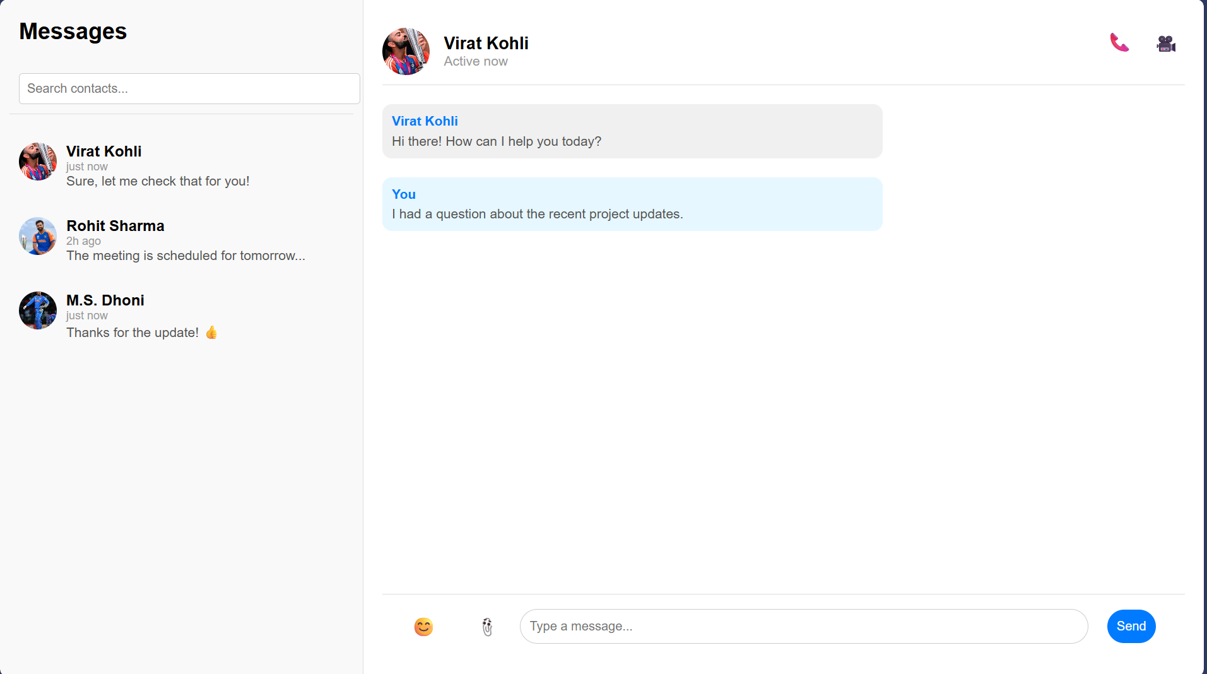This screenshot has width=1207, height=674.
Task: Click the paperclip attachment icon
Action: coord(487,627)
